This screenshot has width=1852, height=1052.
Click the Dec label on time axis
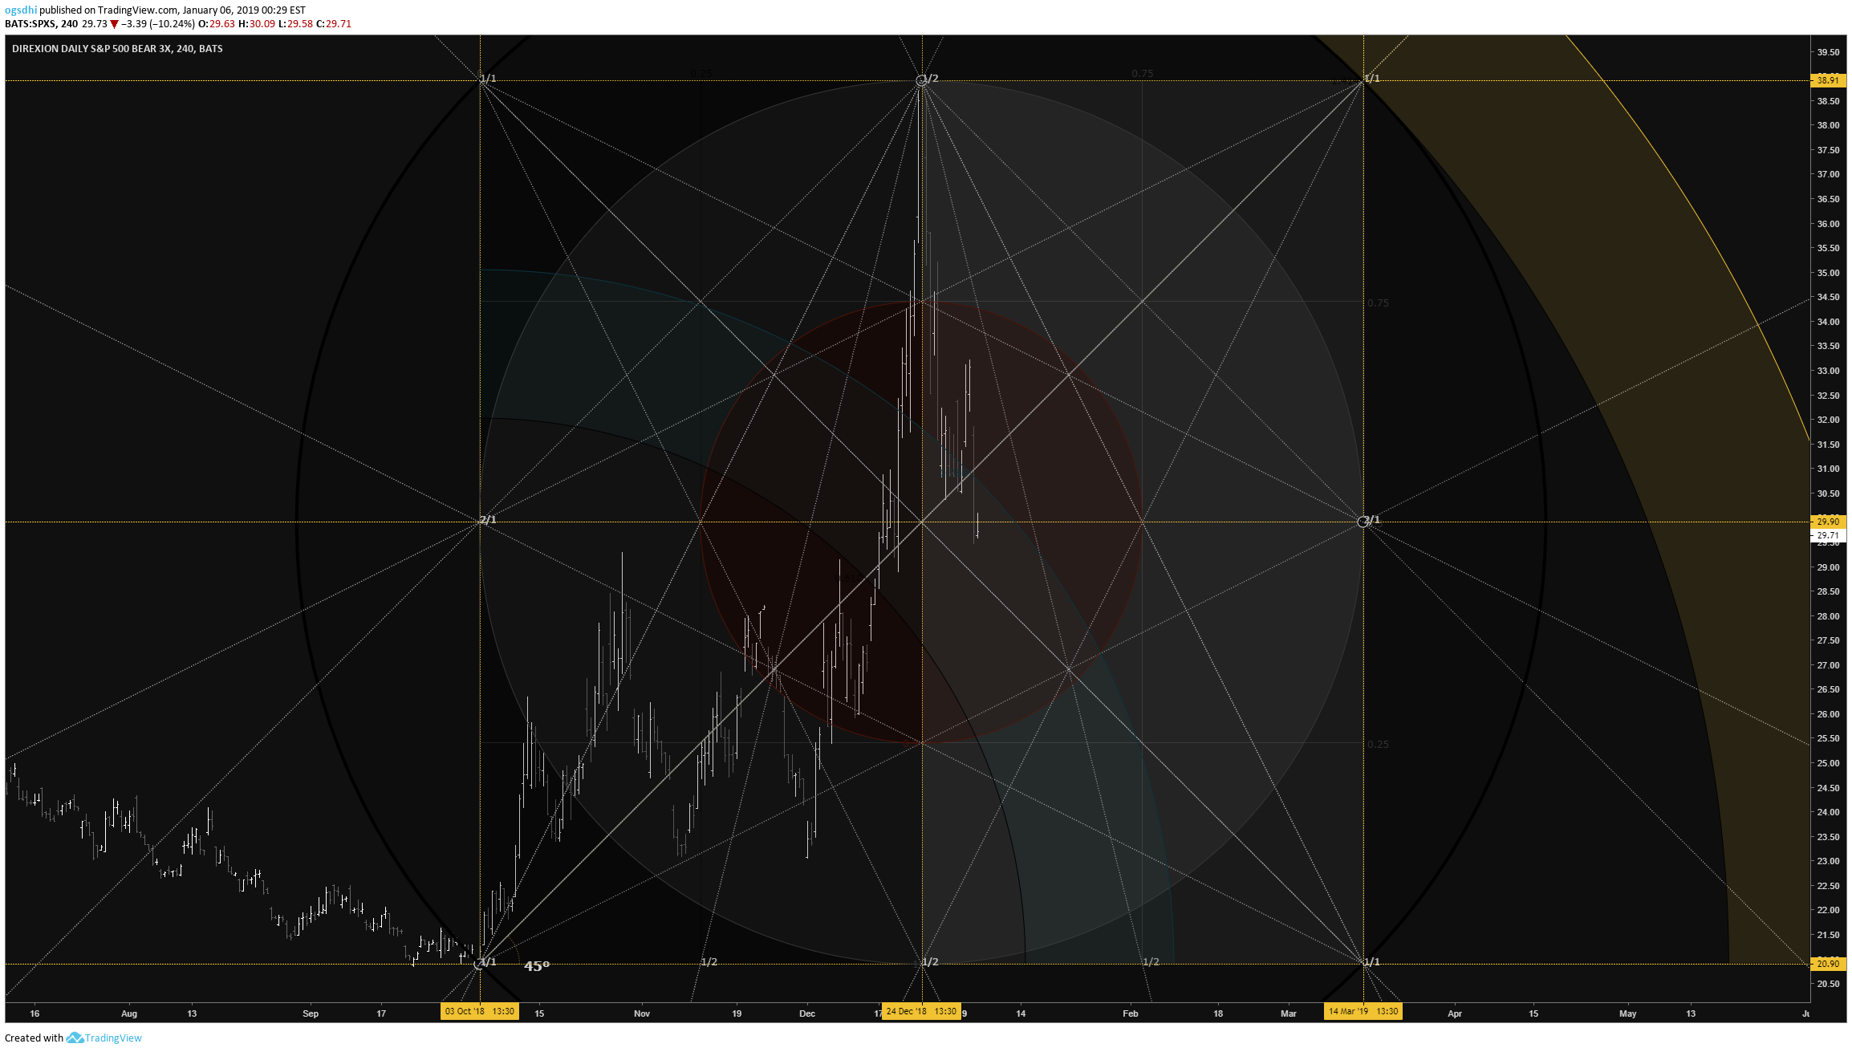click(807, 1013)
